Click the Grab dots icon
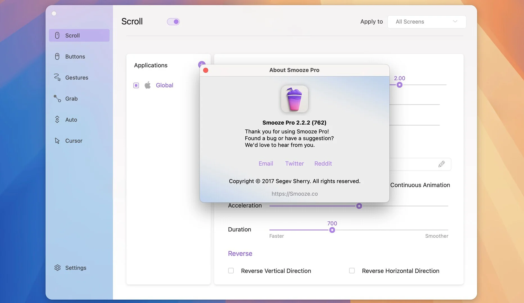Image resolution: width=524 pixels, height=303 pixels. (57, 98)
